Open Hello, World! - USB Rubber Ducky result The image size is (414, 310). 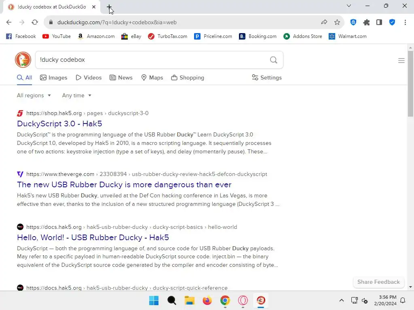[x=93, y=237]
